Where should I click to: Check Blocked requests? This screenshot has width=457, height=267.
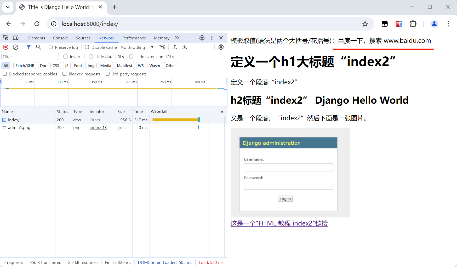click(64, 74)
